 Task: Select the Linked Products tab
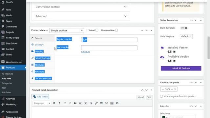(42, 58)
